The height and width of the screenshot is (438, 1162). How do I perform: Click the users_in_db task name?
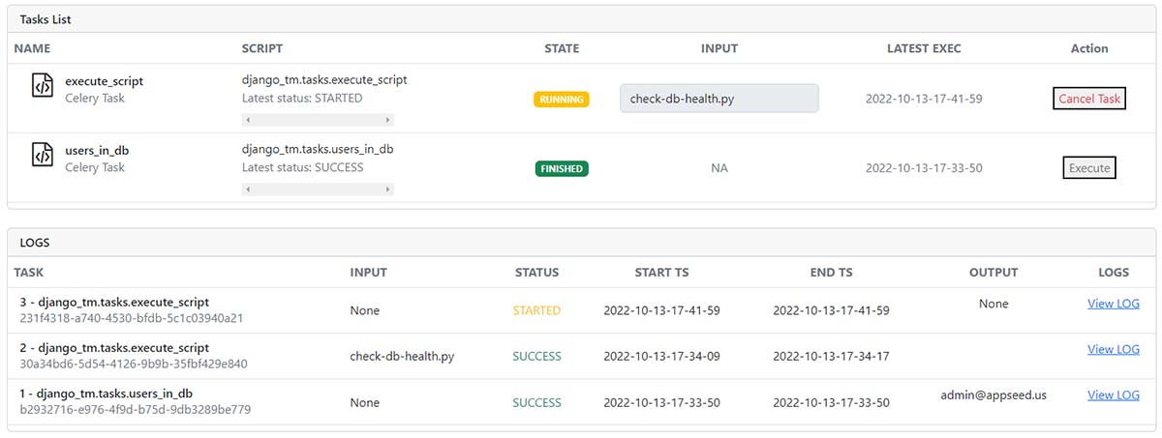[97, 150]
